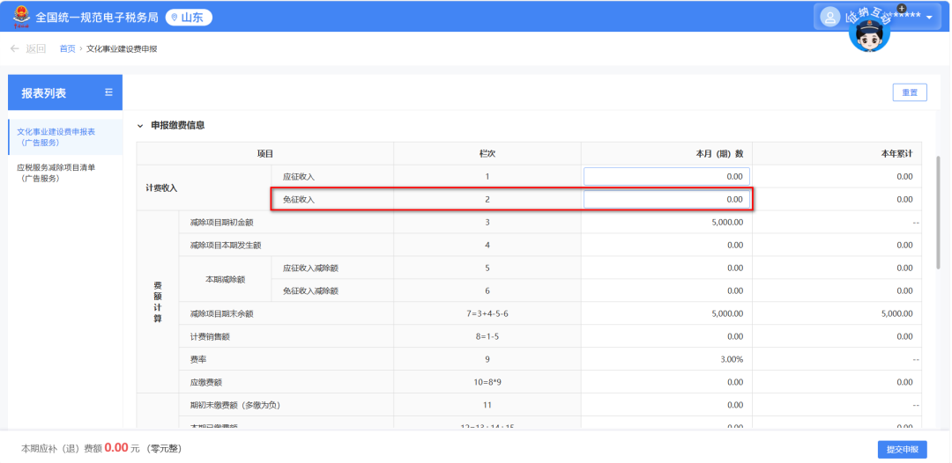Open the 山东 location selector
Screen dimensions: 952x463
click(189, 18)
